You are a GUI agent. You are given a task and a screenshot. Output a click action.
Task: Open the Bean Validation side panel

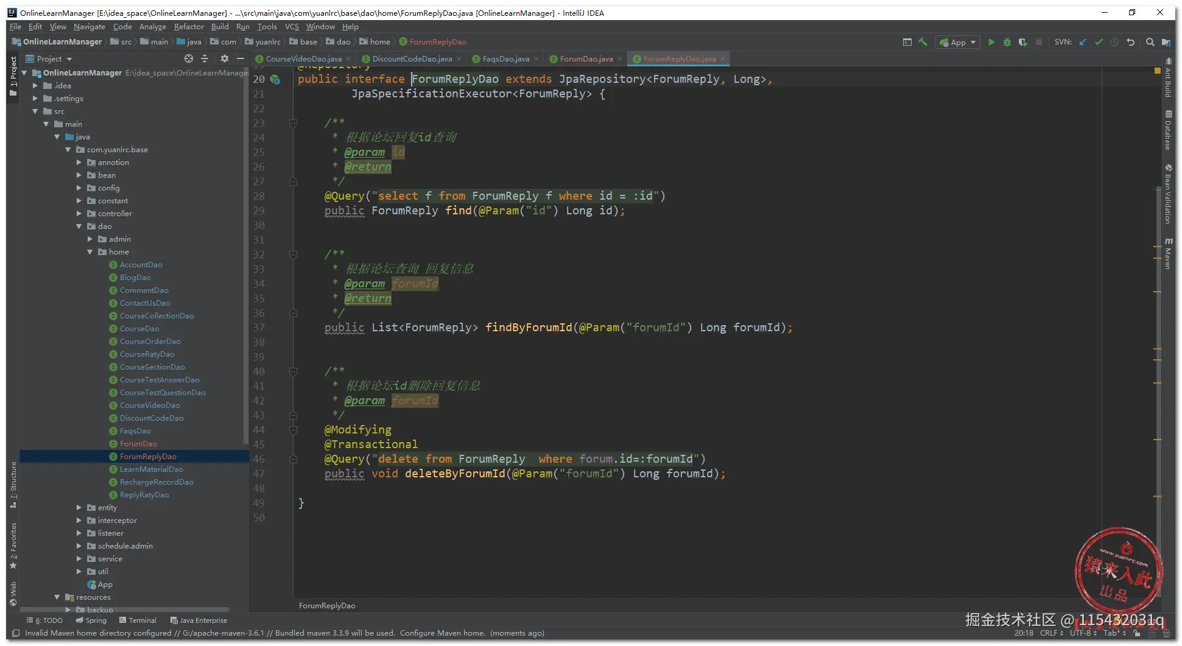[x=1168, y=194]
